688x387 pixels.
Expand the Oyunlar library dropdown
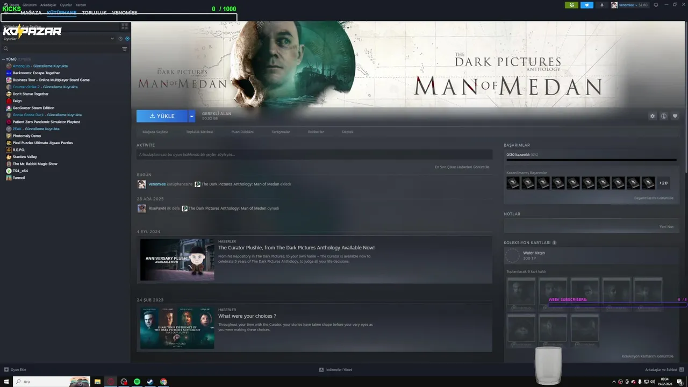tap(112, 39)
